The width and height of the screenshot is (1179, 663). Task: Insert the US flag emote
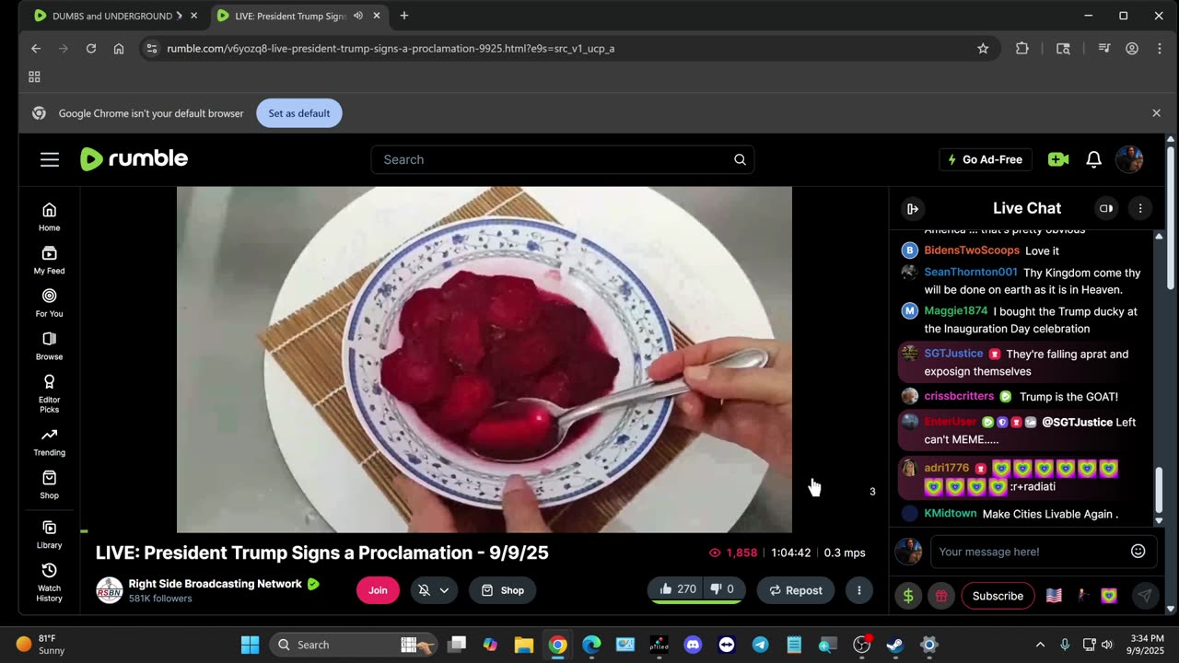1055,596
